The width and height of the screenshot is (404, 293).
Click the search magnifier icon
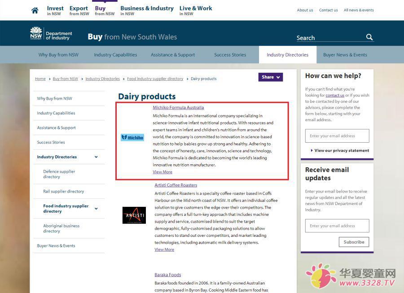click(369, 37)
